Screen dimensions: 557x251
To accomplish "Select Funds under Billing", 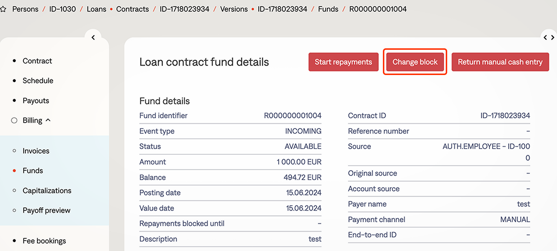I will tap(33, 171).
